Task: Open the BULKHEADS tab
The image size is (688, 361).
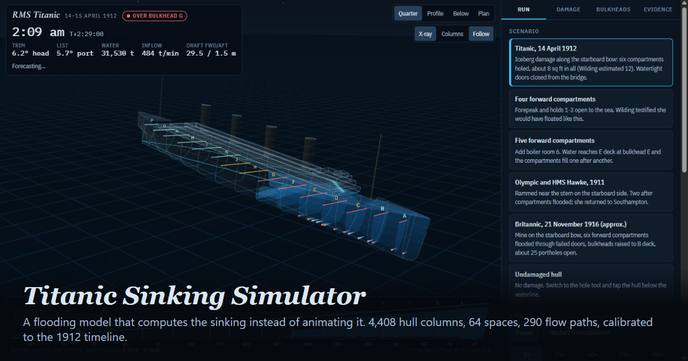Action: [x=613, y=9]
